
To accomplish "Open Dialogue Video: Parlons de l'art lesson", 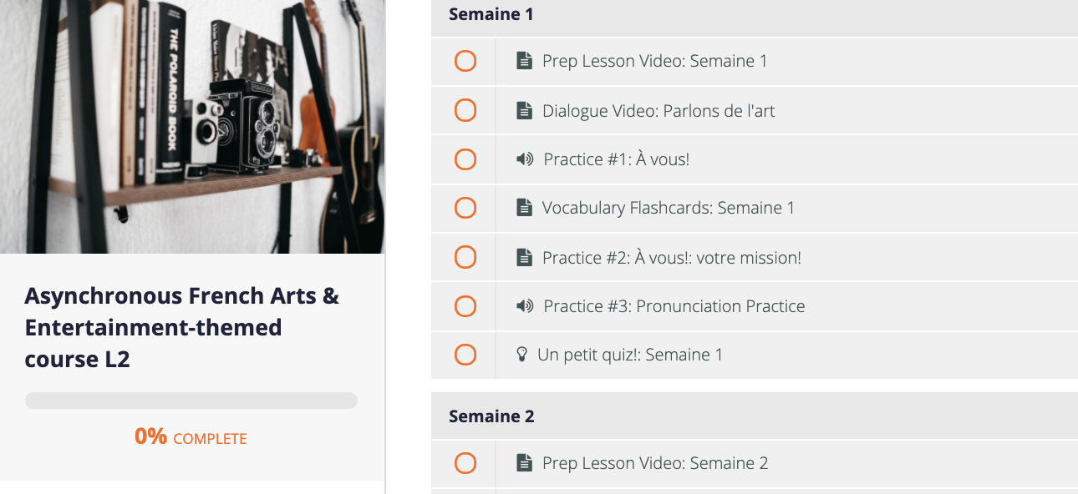I will point(658,110).
